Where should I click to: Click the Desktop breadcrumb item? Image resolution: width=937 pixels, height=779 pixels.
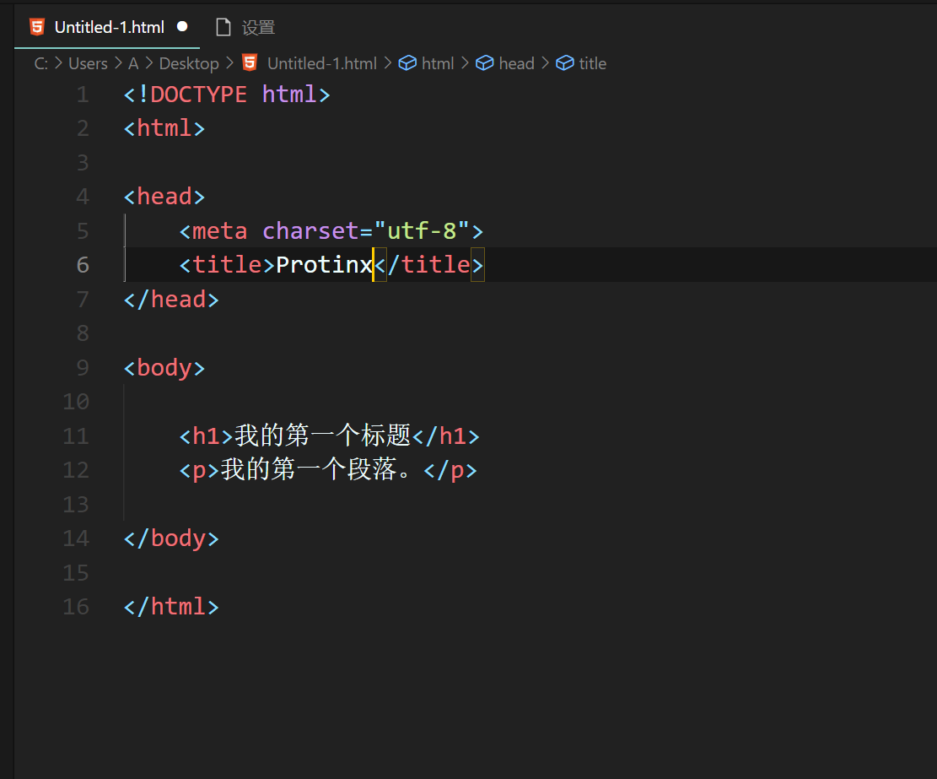pyautogui.click(x=188, y=62)
